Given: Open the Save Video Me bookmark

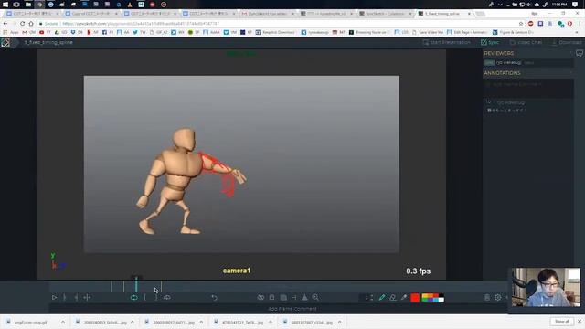Looking at the screenshot, I should coord(428,33).
